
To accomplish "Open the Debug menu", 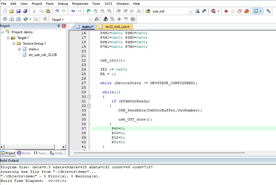I will click(63, 3).
